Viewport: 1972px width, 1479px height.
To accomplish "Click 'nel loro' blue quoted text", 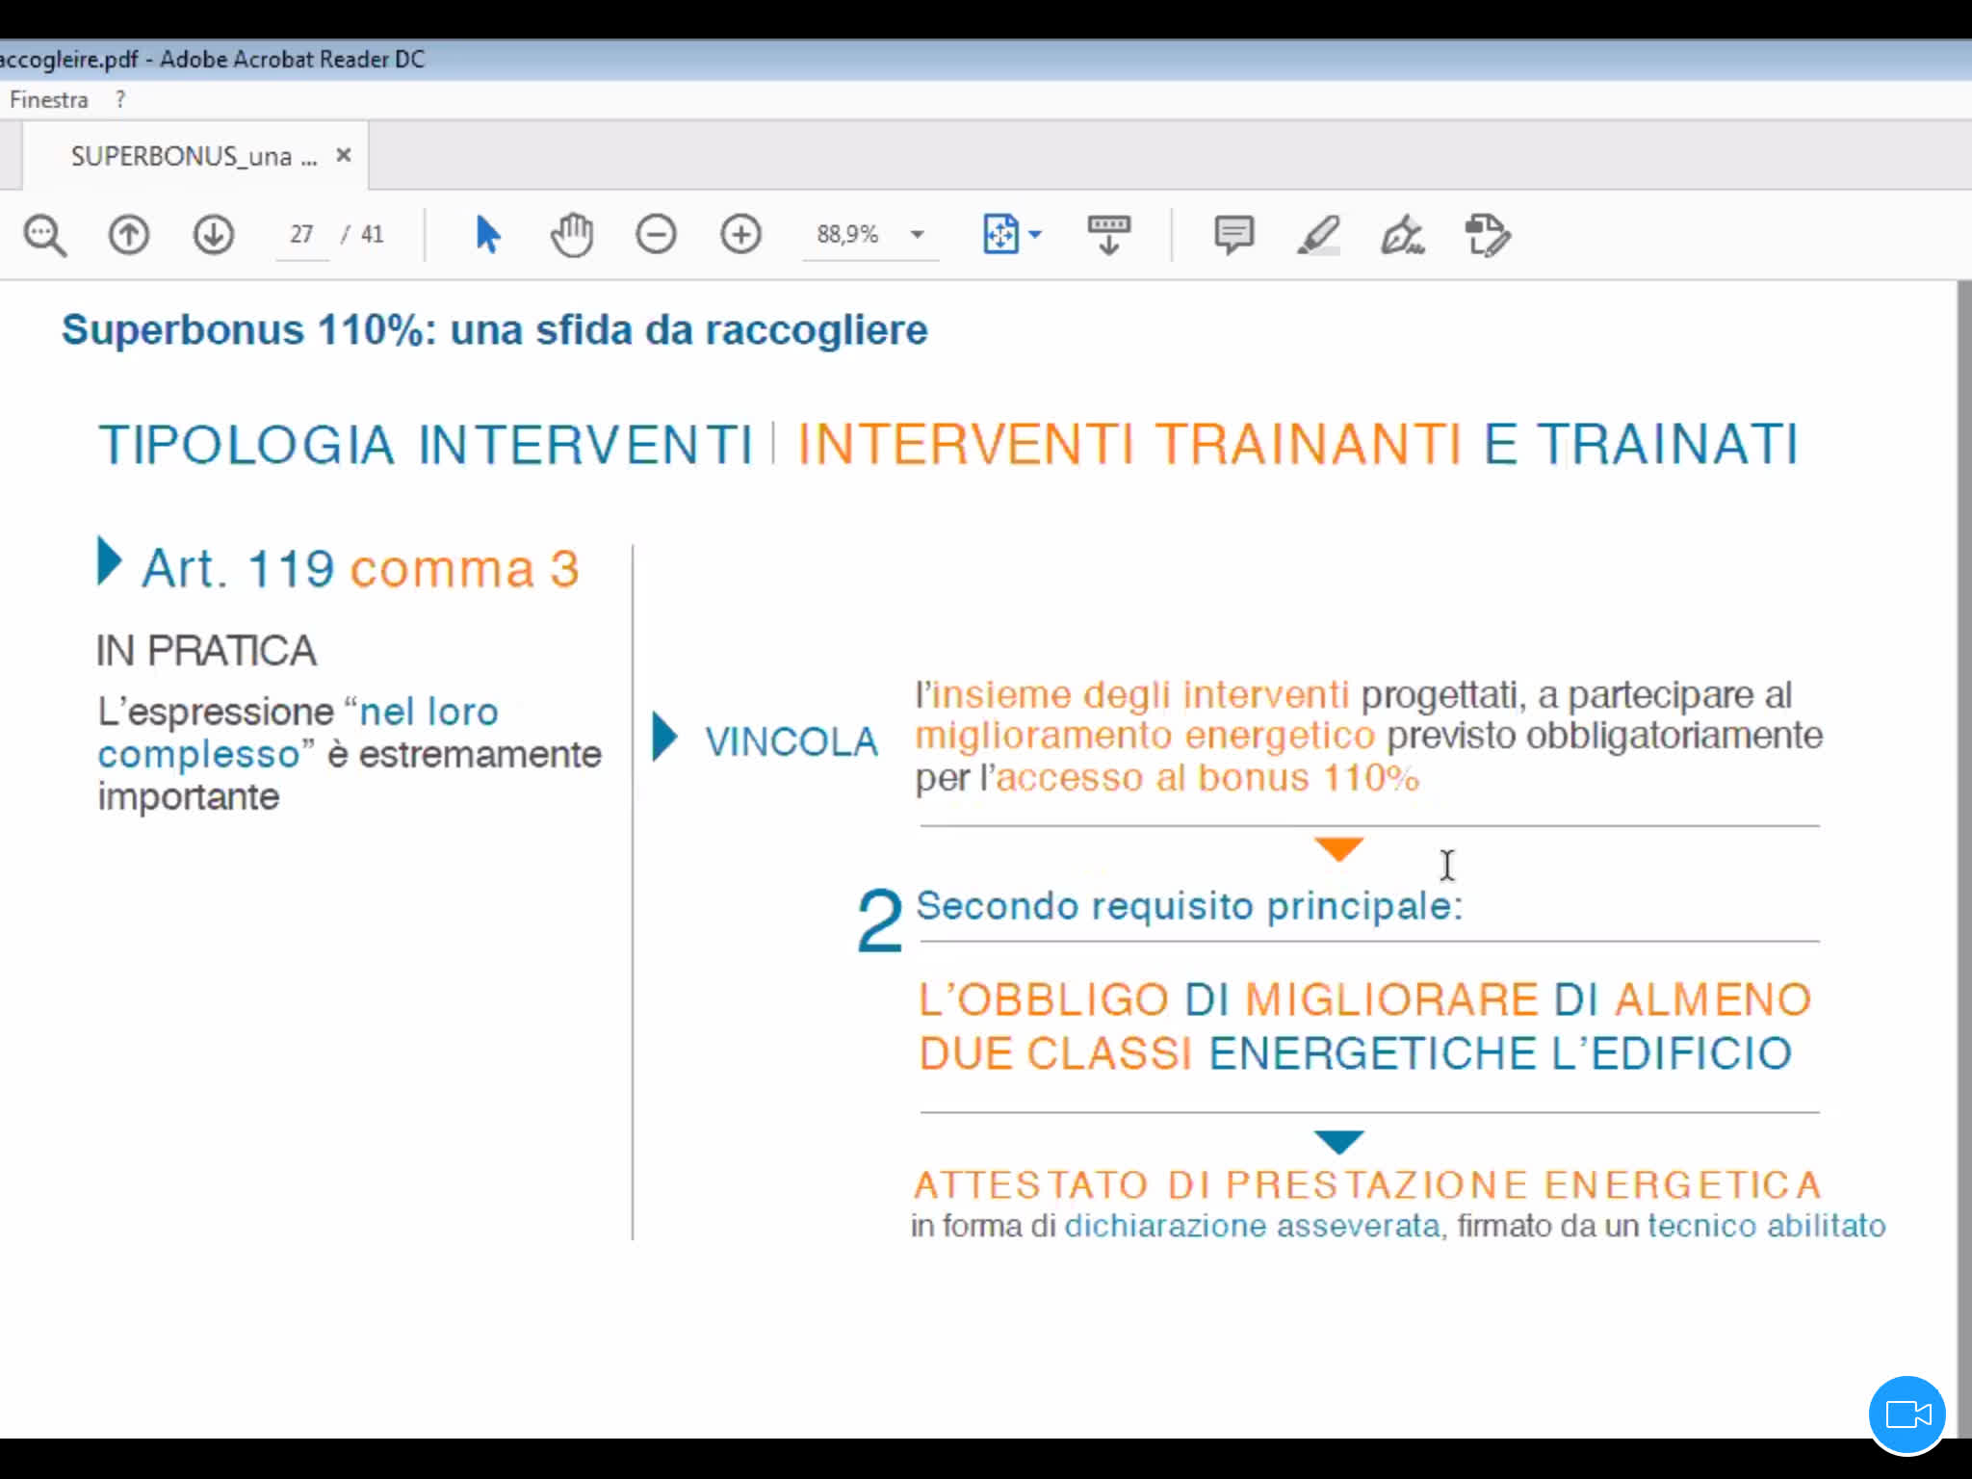I will (x=428, y=712).
